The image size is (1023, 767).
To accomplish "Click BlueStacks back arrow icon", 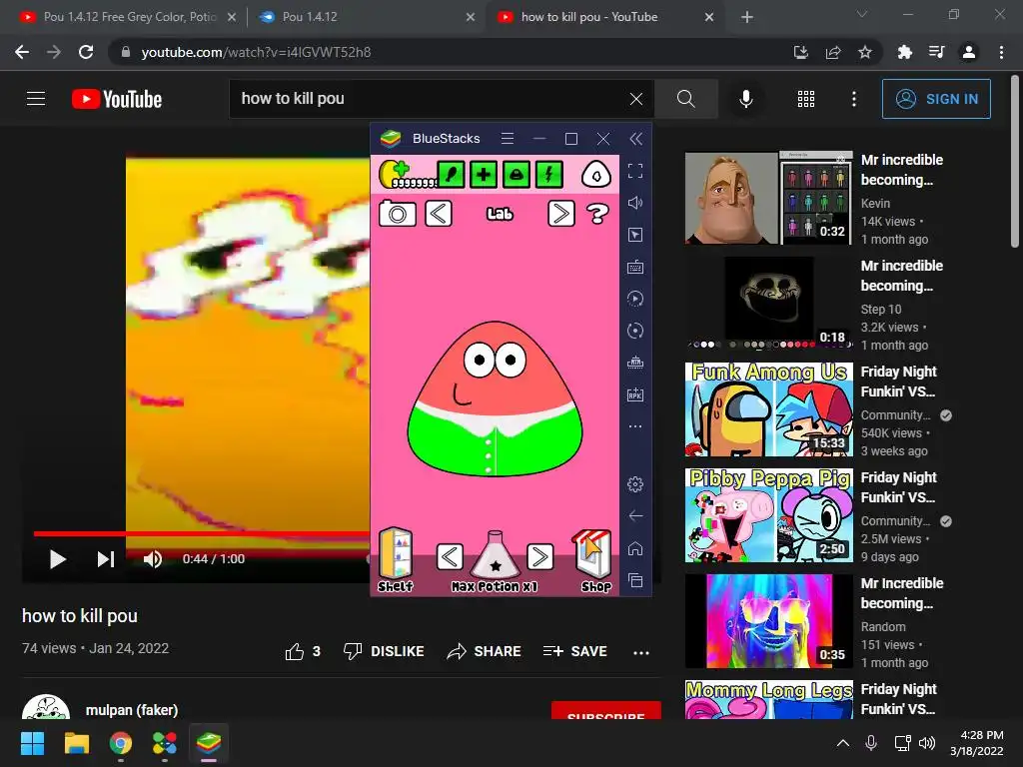I will (634, 516).
